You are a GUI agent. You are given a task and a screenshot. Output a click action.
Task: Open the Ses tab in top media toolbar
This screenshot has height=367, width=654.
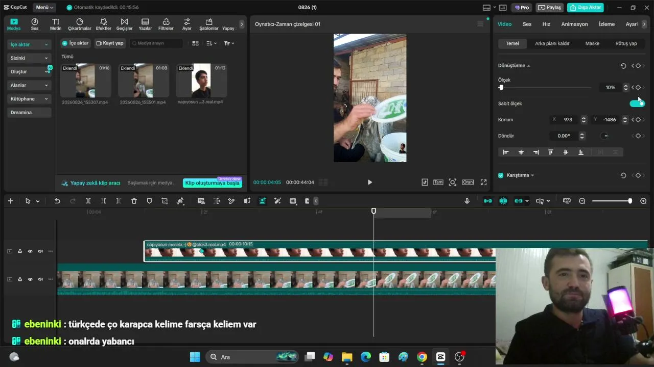[x=35, y=24]
